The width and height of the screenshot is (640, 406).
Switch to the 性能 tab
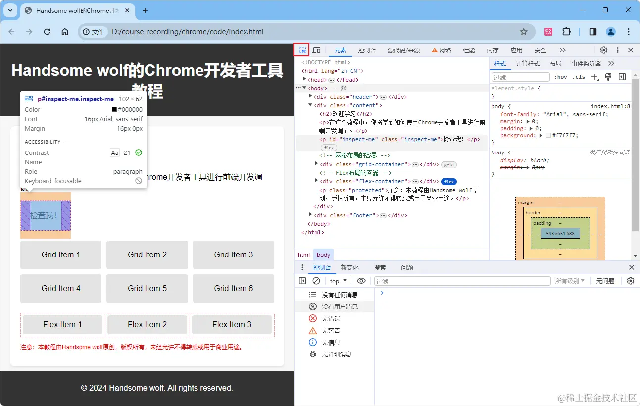[x=469, y=50]
